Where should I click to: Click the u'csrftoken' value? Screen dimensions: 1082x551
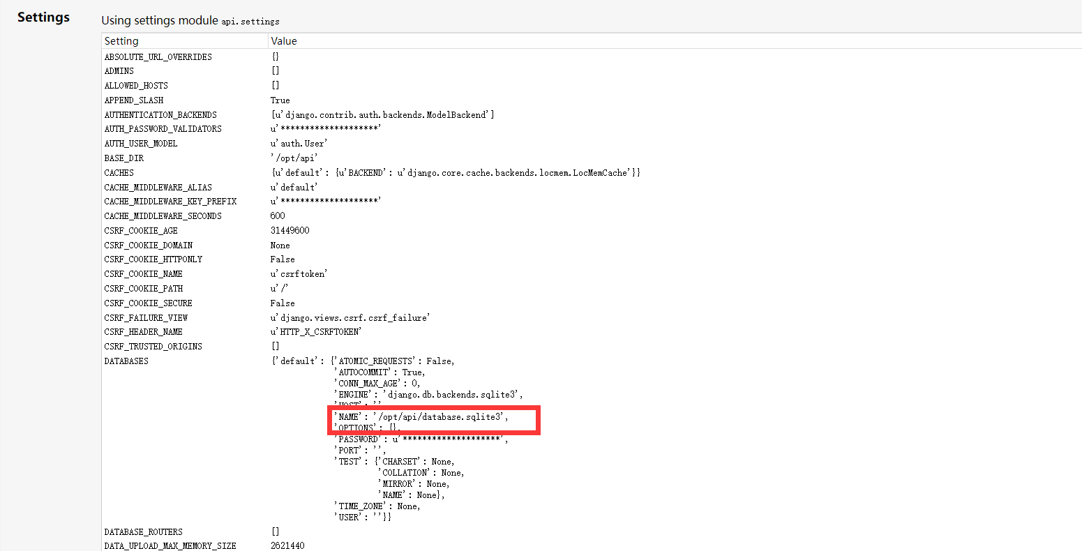[x=299, y=274]
